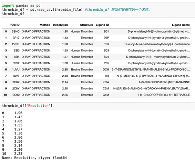Click the Resolution column header
This screenshot has width=195, height=162.
coord(60,25)
